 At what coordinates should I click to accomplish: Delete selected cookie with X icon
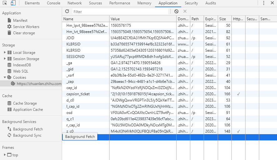[185, 12]
